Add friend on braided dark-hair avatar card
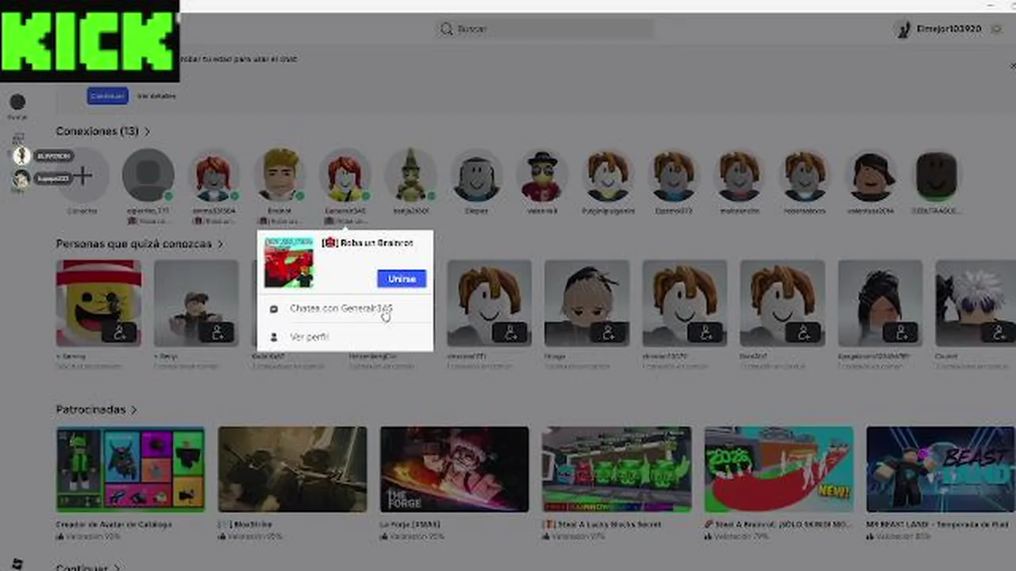Image resolution: width=1016 pixels, height=571 pixels. point(608,332)
